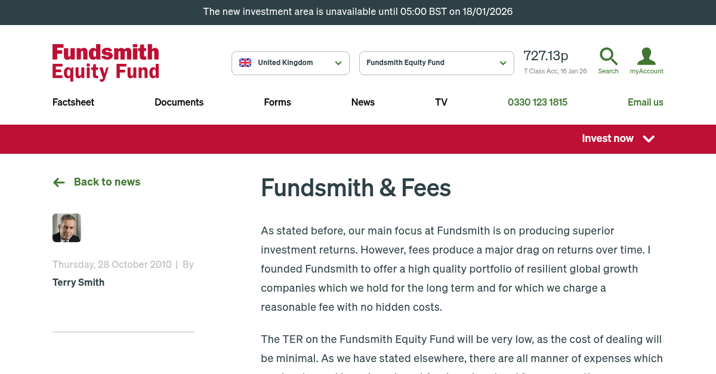Click the back arrow next to Back to news
Image resolution: width=716 pixels, height=374 pixels.
(x=58, y=183)
